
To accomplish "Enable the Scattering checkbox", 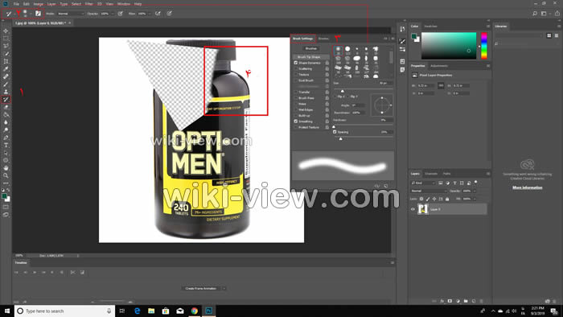I will point(296,68).
